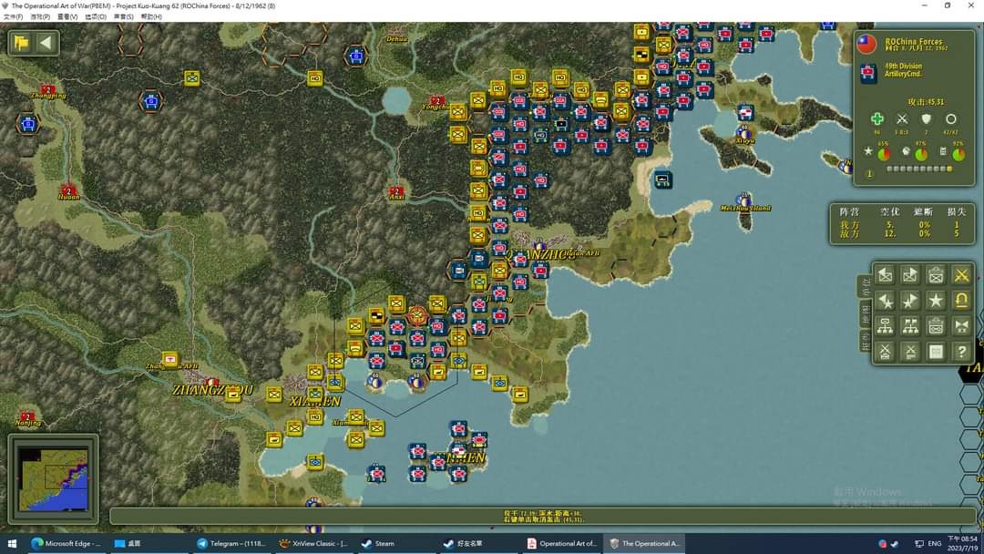This screenshot has height=554, width=984.
Task: Switch to the top vertical tab of command panel
Action: pos(865,286)
